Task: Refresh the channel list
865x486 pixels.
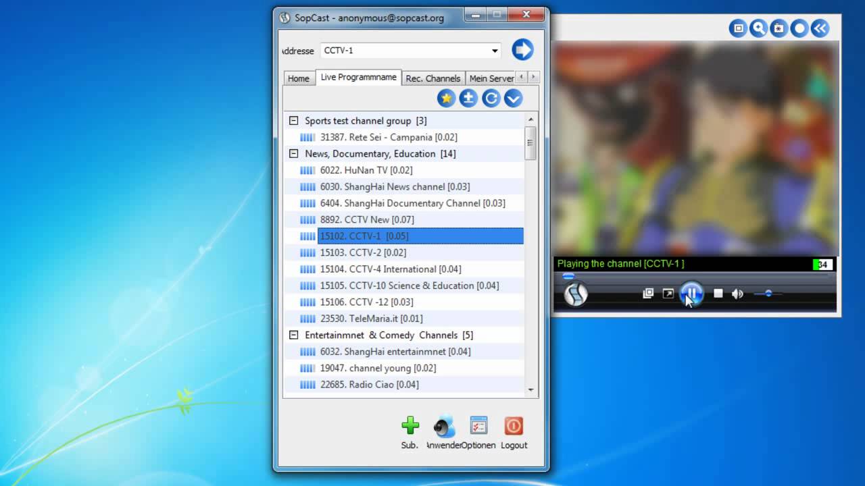Action: pyautogui.click(x=491, y=99)
